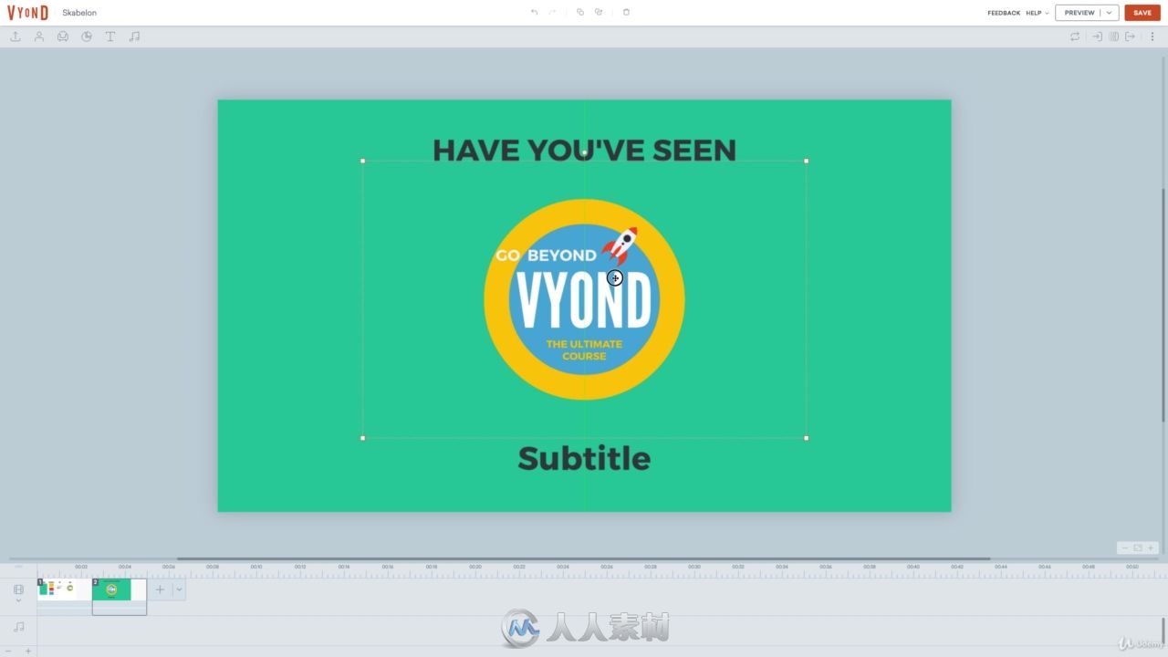The height and width of the screenshot is (657, 1168).
Task: Expand the add scene dropdown arrow
Action: pos(179,589)
